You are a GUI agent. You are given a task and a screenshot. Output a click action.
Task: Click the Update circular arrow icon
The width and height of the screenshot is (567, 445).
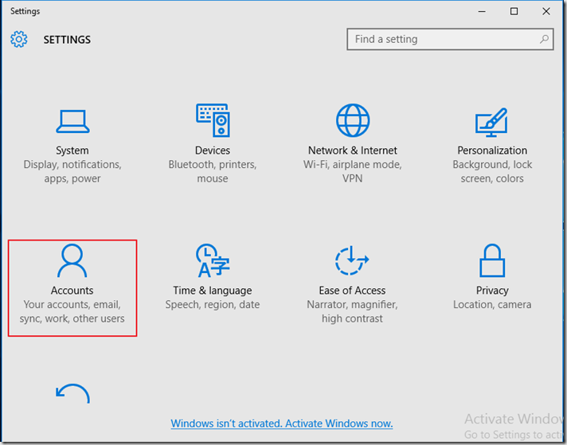72,395
